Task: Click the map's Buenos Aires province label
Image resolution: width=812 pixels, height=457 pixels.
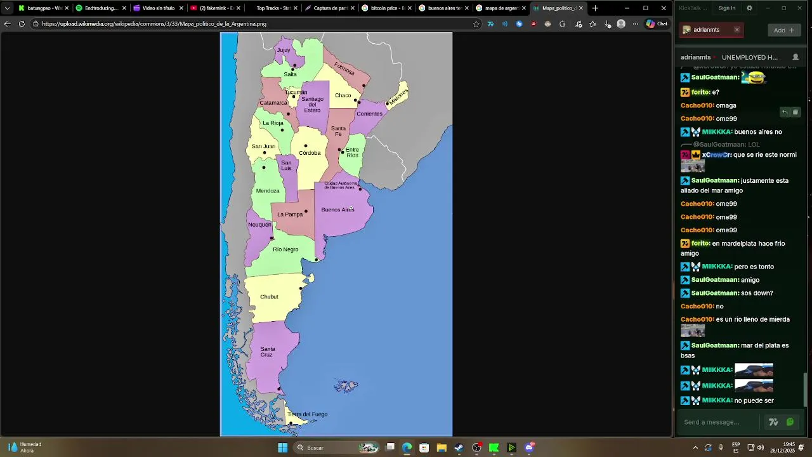Action: (337, 209)
